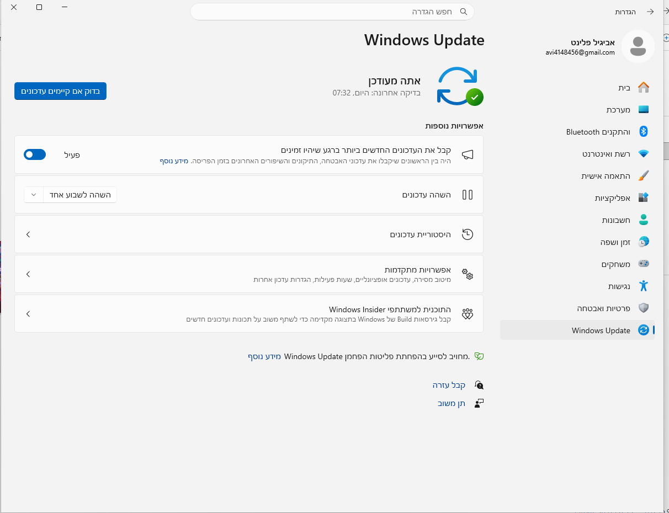Click the Privacy and security shield icon
The width and height of the screenshot is (669, 513).
point(643,308)
